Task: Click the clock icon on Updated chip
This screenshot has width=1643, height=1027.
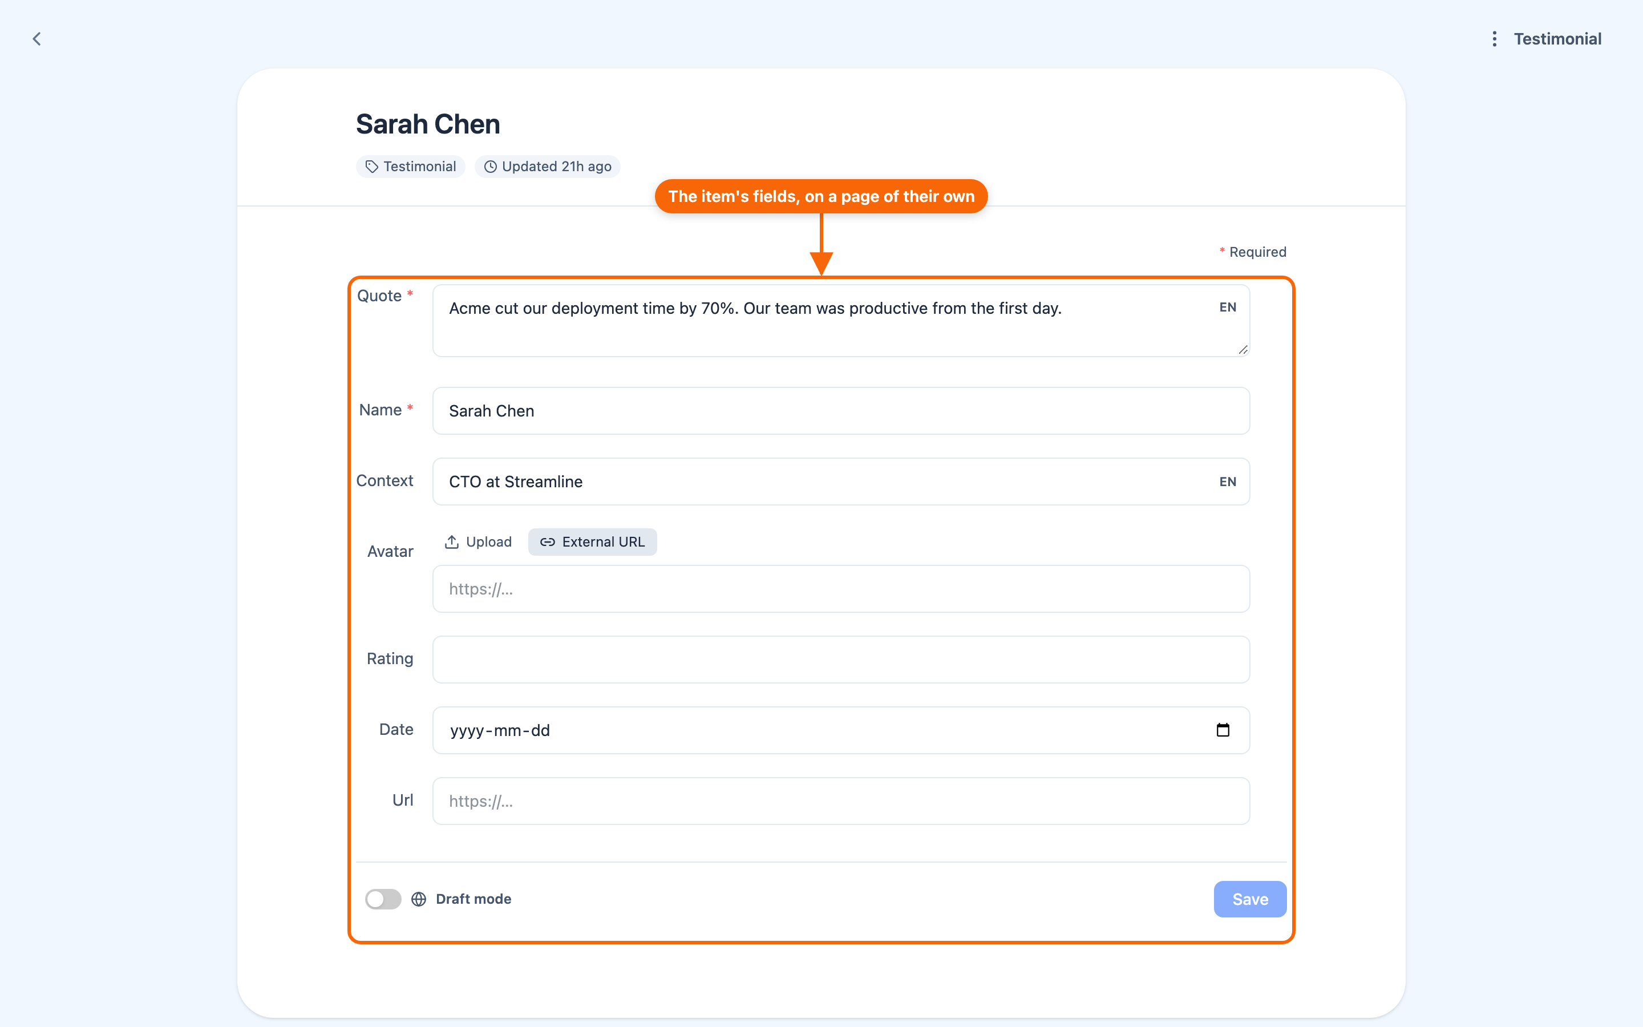Action: [x=490, y=167]
